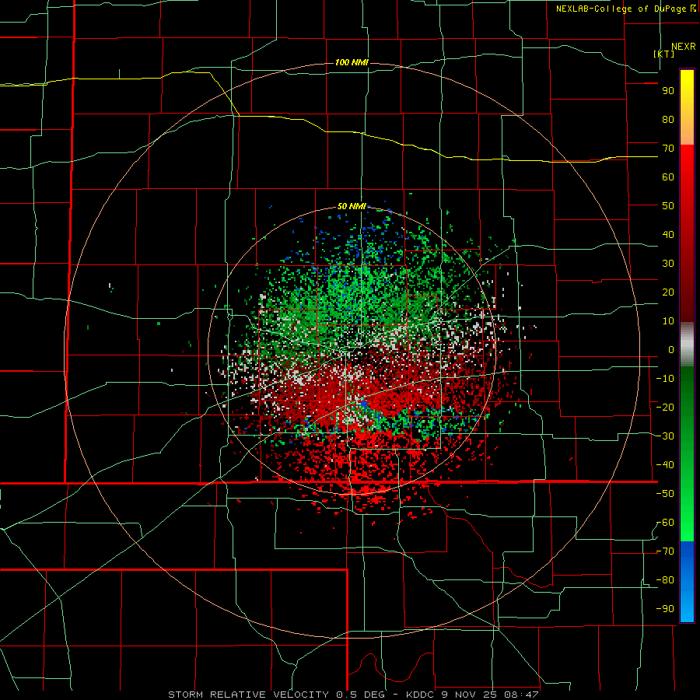
Task: Click the -80 scale value
Action: pyautogui.click(x=665, y=580)
